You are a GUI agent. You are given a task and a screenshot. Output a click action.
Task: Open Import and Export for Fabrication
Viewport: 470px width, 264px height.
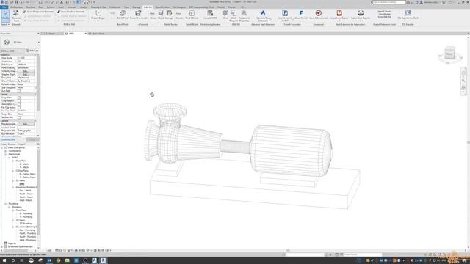coord(339,15)
